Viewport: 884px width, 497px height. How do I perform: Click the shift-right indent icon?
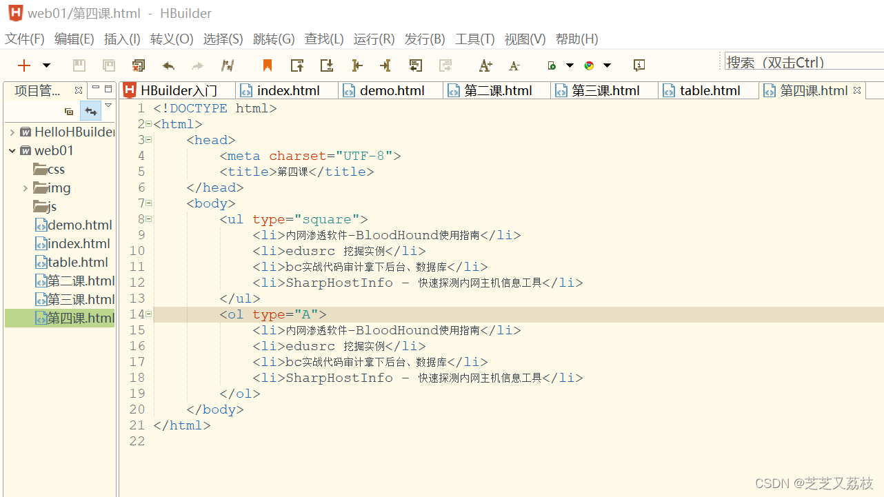pyautogui.click(x=356, y=65)
